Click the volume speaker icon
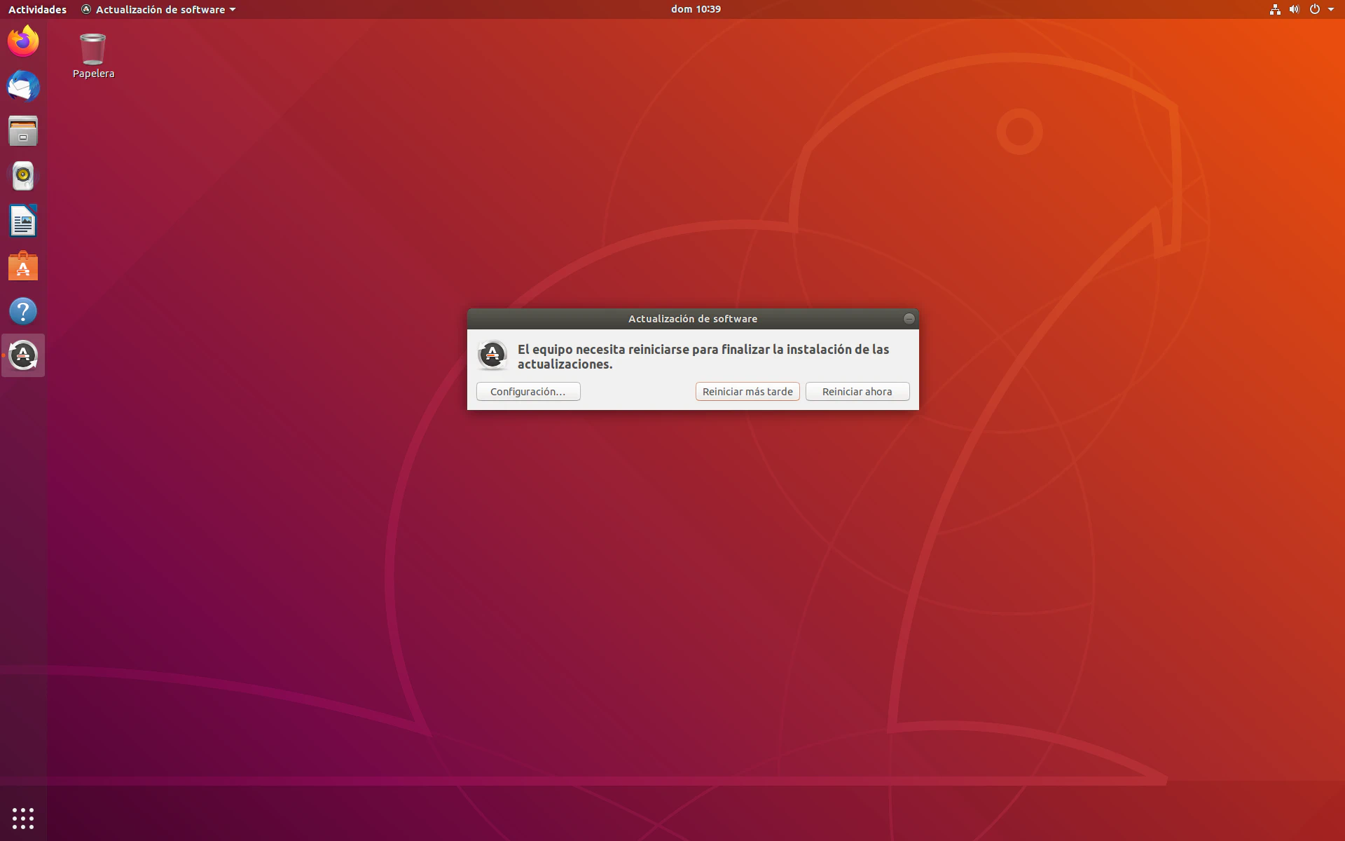Viewport: 1345px width, 841px height. [x=1294, y=9]
